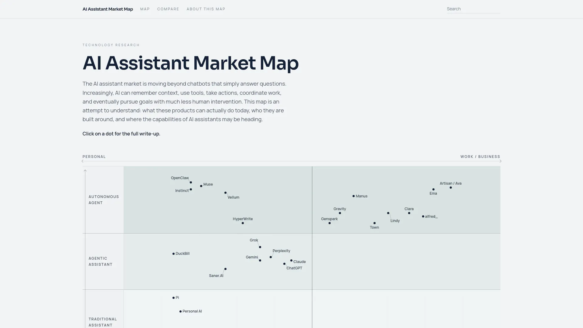
Task: Select the Manus dot
Action: [x=353, y=196]
